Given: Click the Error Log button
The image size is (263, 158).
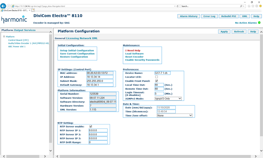Looking at the screenshot, I should coord(209,16).
